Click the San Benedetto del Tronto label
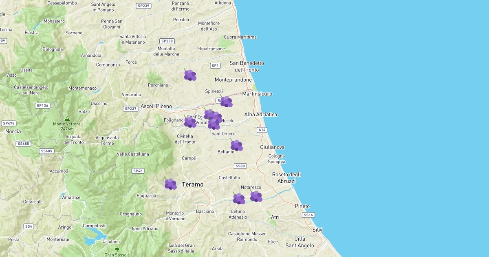 click(247, 66)
